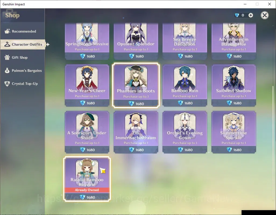Open the Sea Breeze Dandelion outfit
This screenshot has width=276, height=215.
(x=185, y=41)
